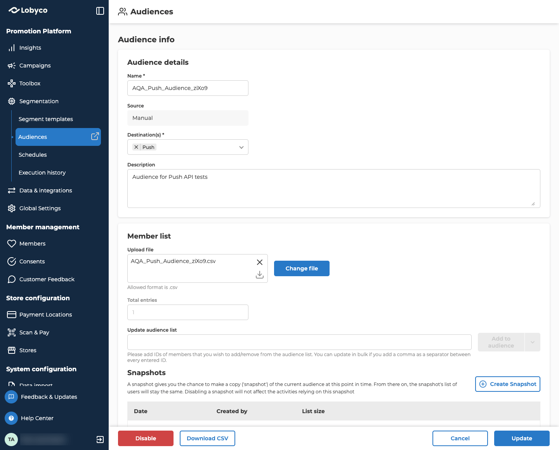
Task: Remove uploaded file with X icon
Action: pyautogui.click(x=260, y=262)
